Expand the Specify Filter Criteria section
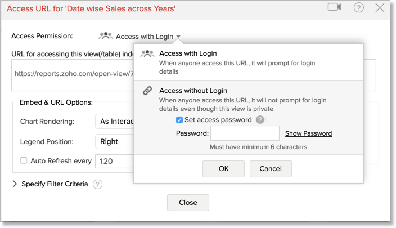 tap(15, 184)
